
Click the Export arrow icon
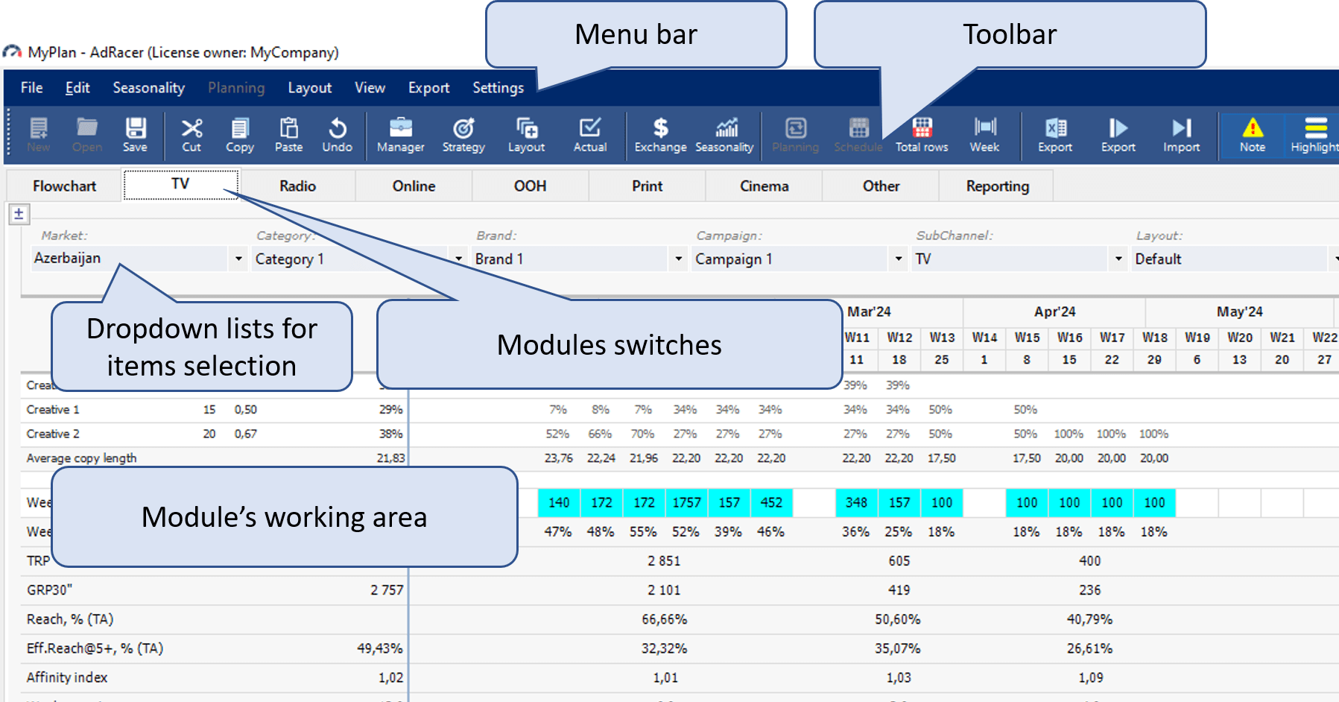coord(1118,135)
